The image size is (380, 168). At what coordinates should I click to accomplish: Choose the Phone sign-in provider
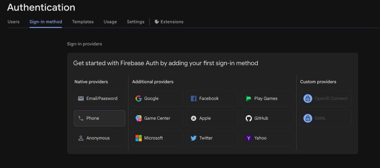tap(99, 118)
